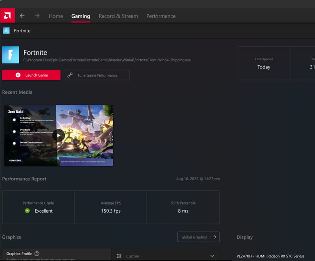Click the green Excellent checkmark icon

coord(27,211)
